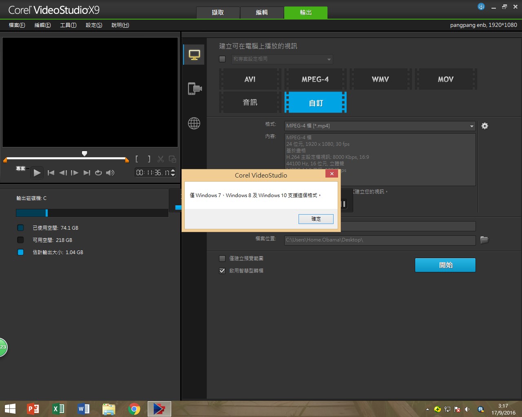Choose the 自訂 custom output format
This screenshot has height=417, width=522.
(x=315, y=102)
